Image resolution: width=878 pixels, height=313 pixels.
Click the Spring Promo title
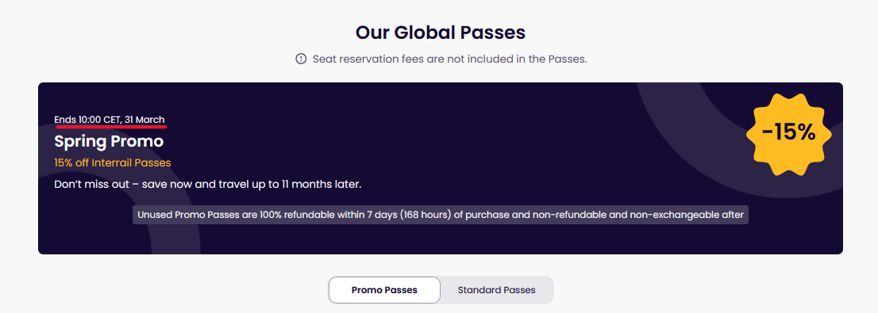click(x=109, y=141)
